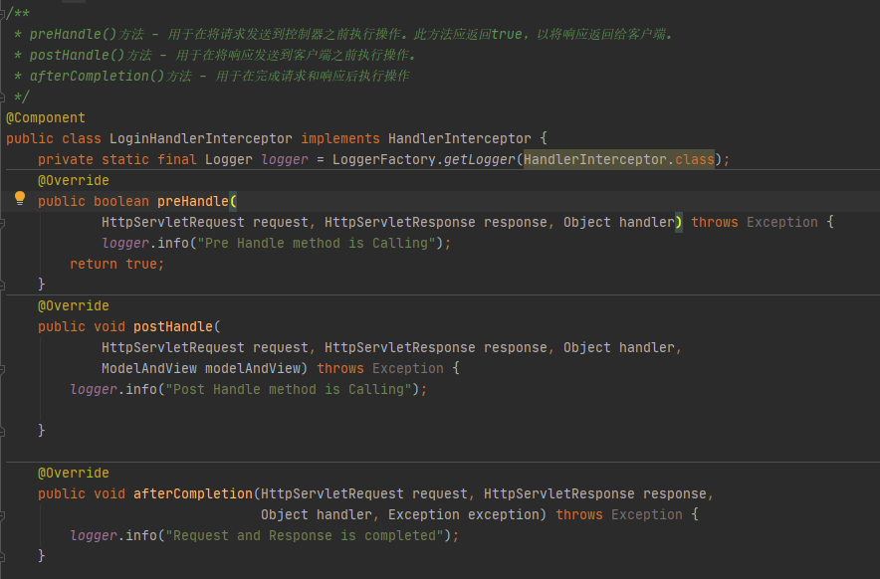Click the highlighted HandlerInterceptor.class argument
This screenshot has width=880, height=579.
coord(618,159)
